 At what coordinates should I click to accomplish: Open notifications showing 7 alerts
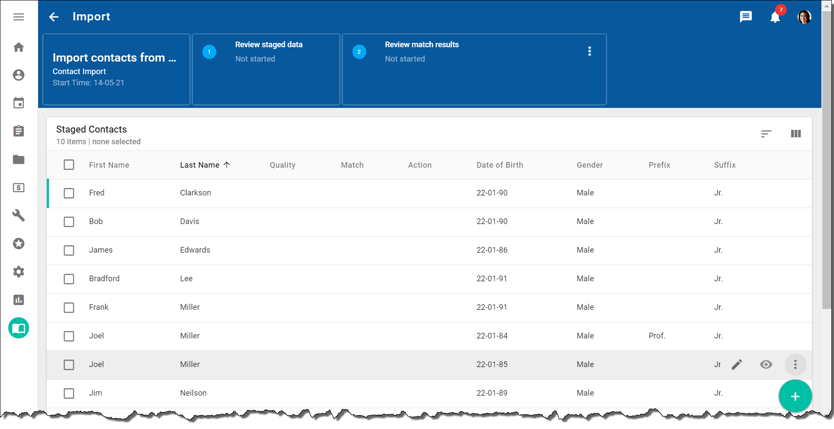coord(775,17)
